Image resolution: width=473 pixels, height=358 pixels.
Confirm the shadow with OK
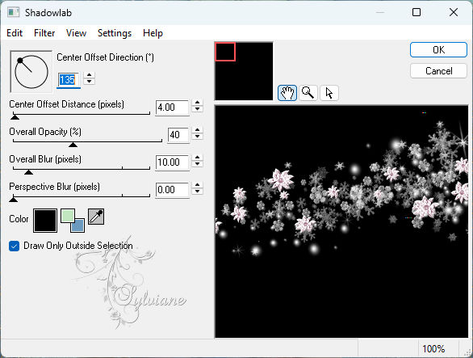coord(438,50)
